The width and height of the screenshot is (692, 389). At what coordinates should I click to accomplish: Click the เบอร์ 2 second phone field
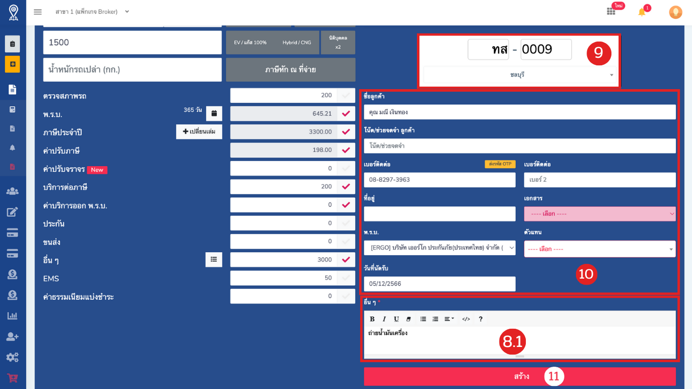point(600,180)
